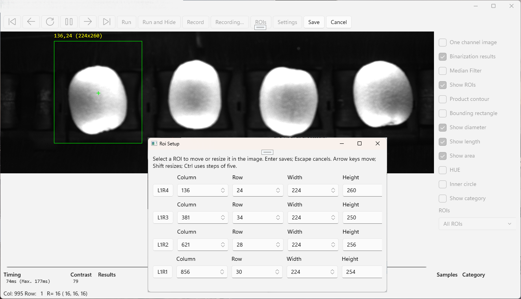Click the reload circular arrow icon
The width and height of the screenshot is (521, 299).
click(x=50, y=22)
